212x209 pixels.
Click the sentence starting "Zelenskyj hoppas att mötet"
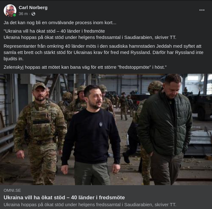coord(85,67)
